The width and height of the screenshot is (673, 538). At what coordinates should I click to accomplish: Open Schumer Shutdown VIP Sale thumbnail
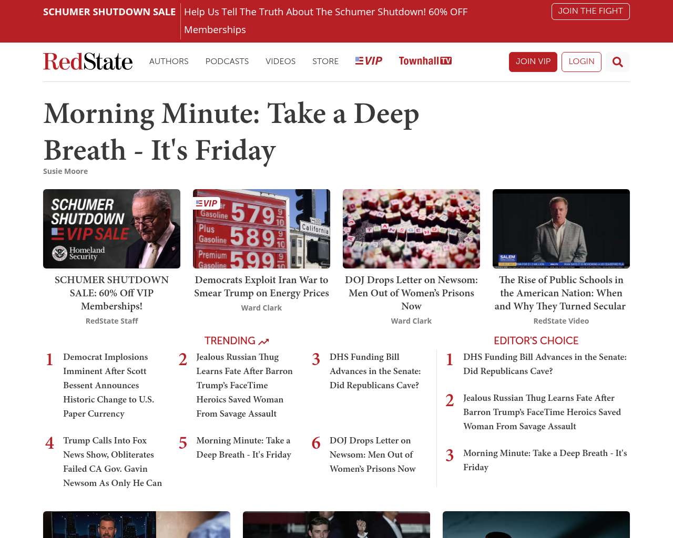coord(111,229)
